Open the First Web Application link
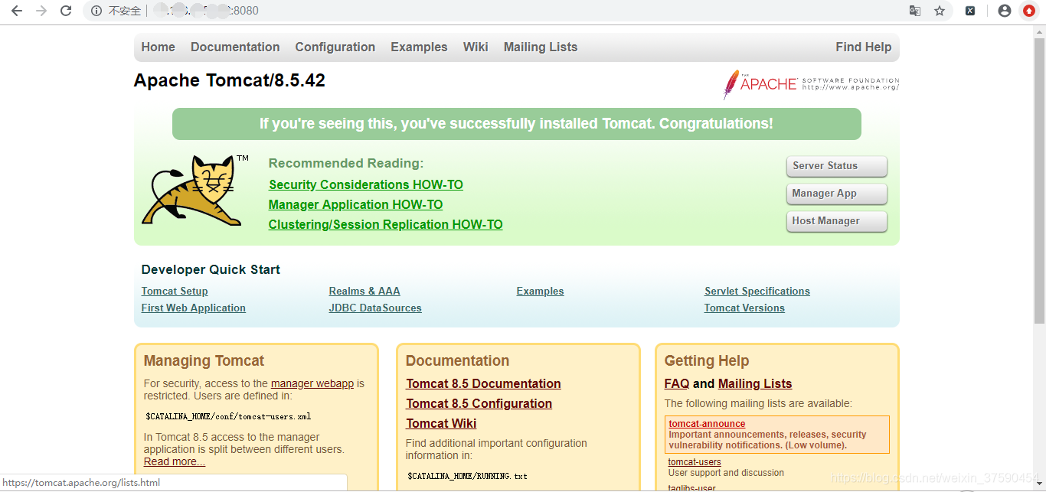The height and width of the screenshot is (492, 1046). click(194, 308)
